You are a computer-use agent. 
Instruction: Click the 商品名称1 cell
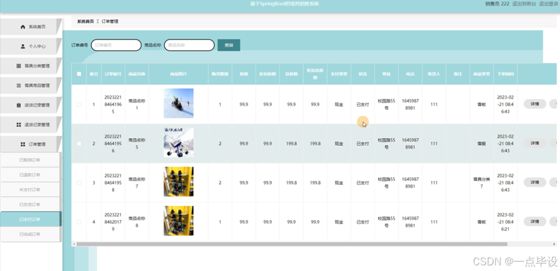click(137, 104)
